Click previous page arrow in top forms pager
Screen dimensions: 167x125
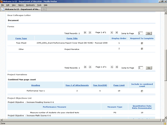point(90,33)
